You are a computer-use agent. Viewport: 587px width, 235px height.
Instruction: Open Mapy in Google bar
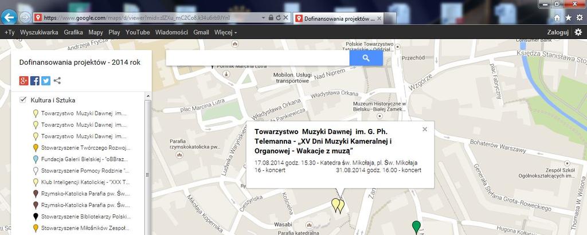tap(96, 33)
